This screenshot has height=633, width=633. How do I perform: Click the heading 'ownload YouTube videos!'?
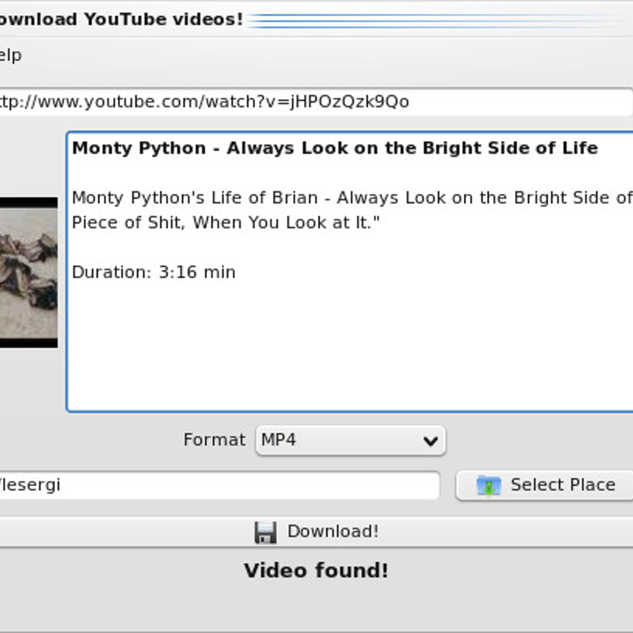click(121, 20)
